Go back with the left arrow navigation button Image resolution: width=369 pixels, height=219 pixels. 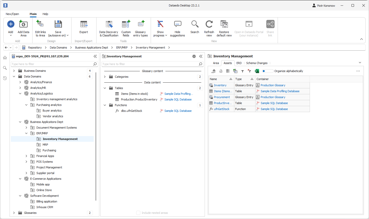point(6,48)
